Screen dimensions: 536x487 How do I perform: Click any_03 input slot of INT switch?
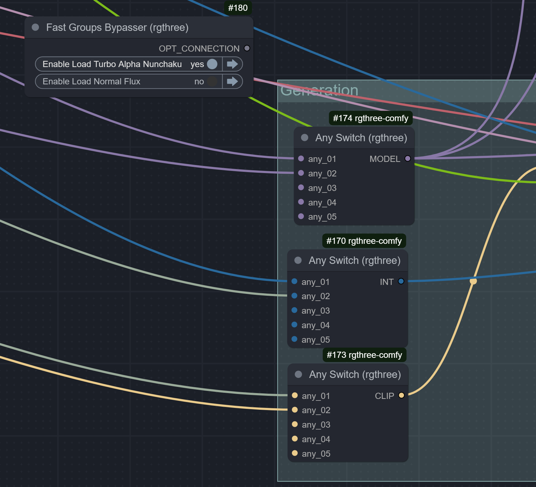pos(295,310)
